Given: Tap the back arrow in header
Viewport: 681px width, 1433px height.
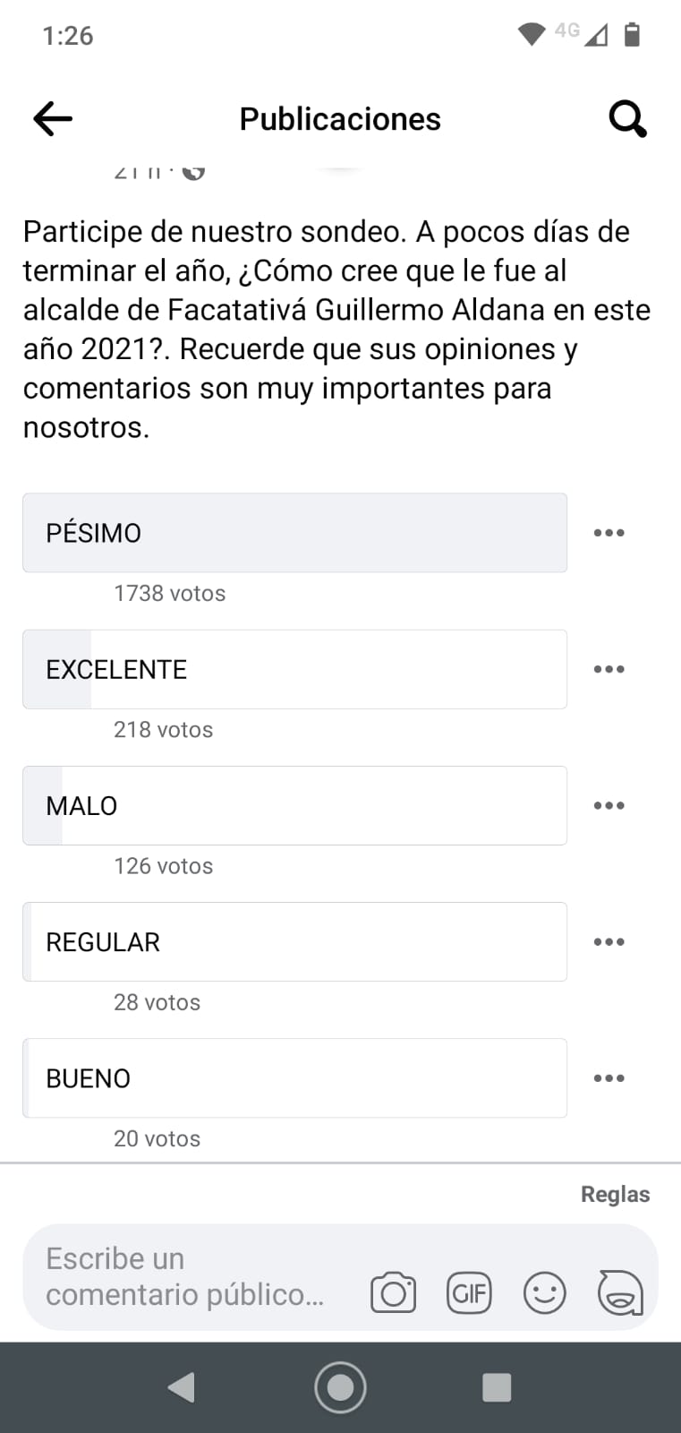Looking at the screenshot, I should tap(53, 118).
